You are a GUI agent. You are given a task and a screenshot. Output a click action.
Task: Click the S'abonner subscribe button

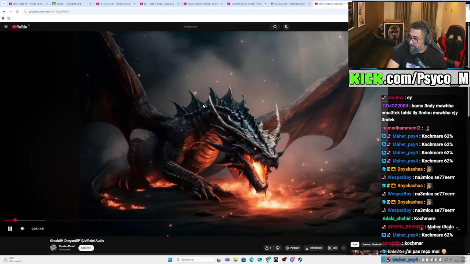(86, 248)
